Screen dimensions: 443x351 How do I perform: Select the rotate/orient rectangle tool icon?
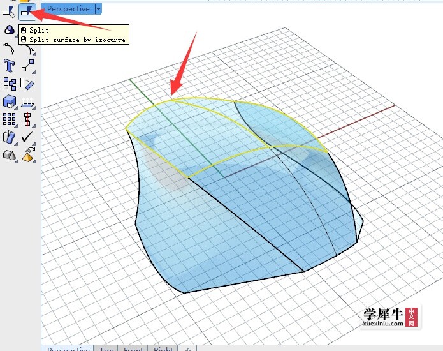27,84
